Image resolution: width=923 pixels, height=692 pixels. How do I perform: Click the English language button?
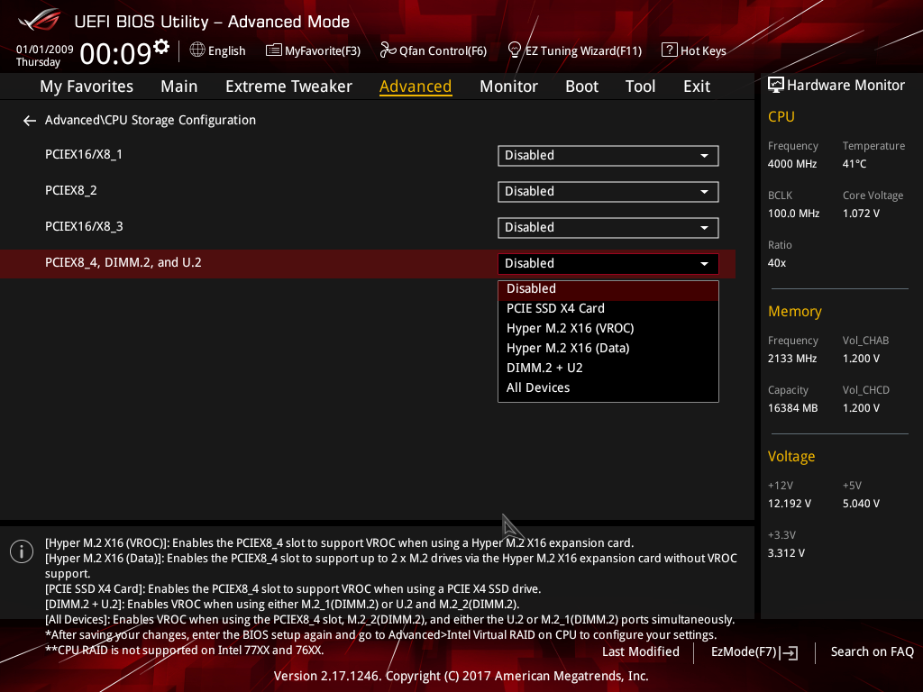[x=218, y=50]
